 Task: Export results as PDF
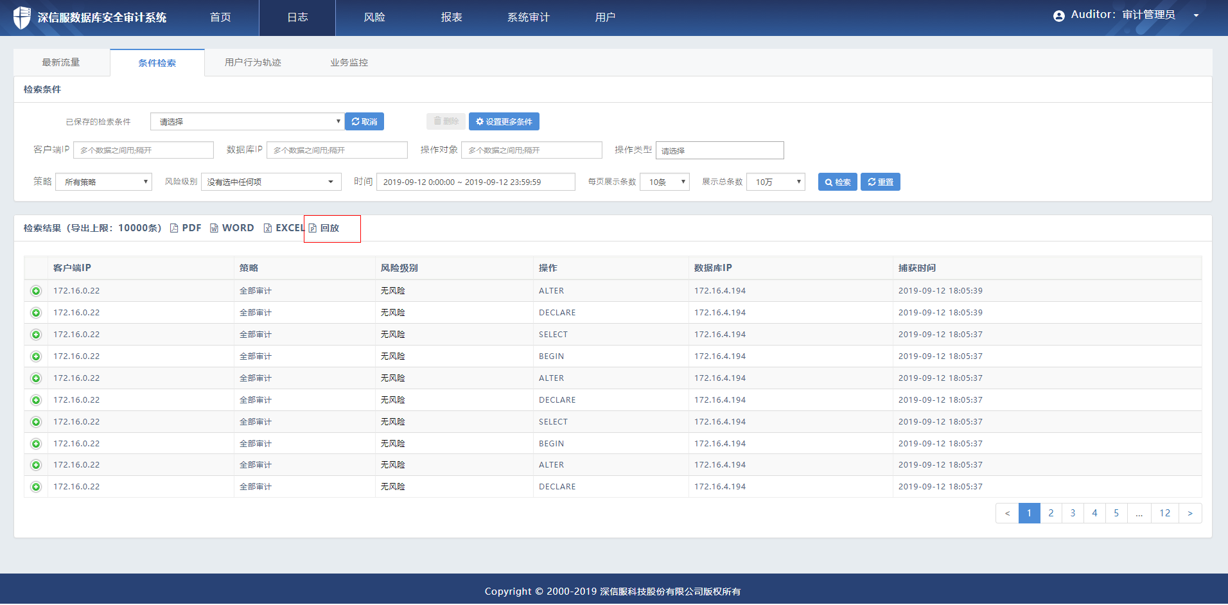(186, 228)
